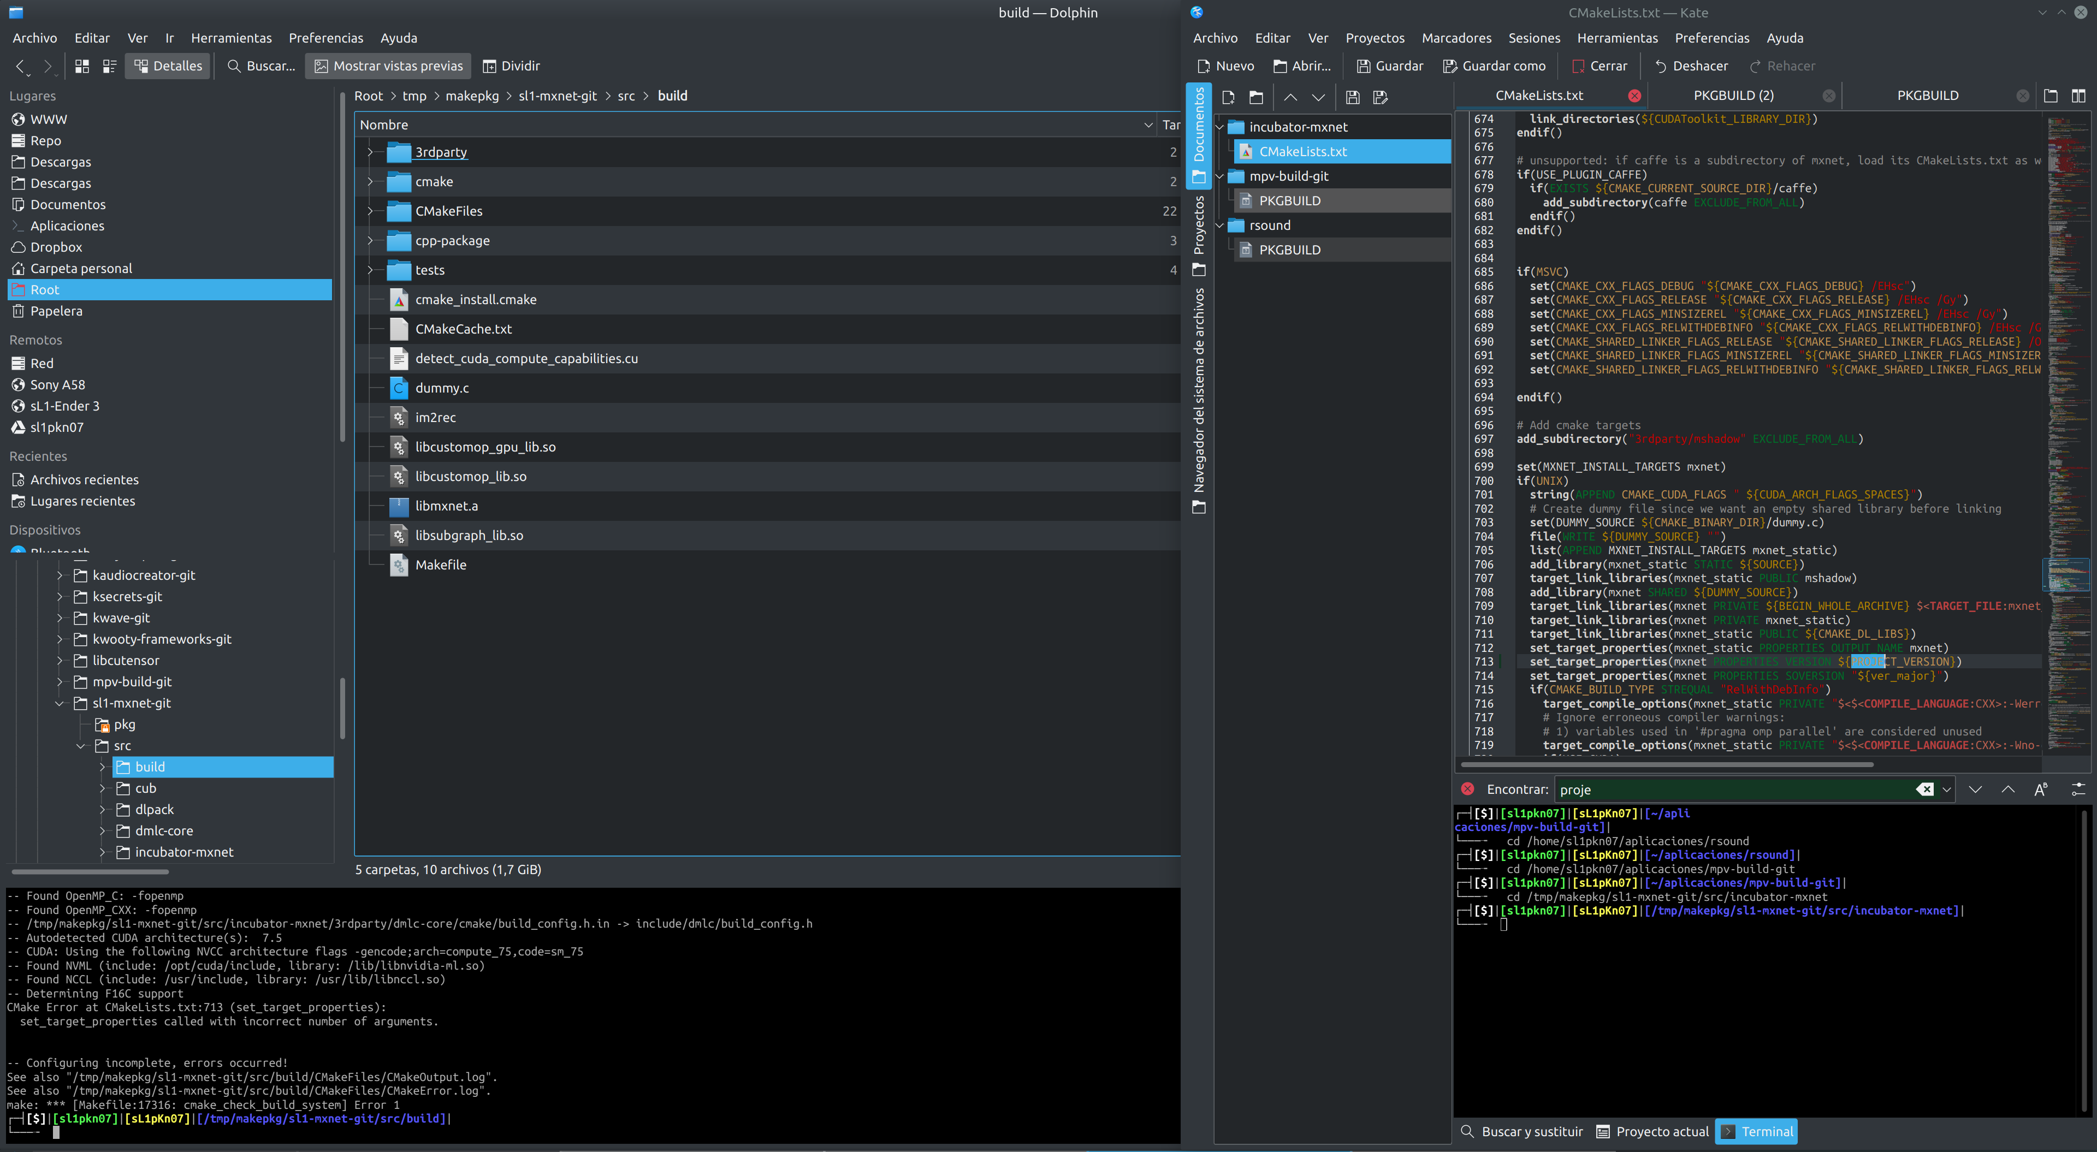Viewport: 2097px width, 1152px height.
Task: Close the find bar with the red X
Action: click(x=1468, y=789)
